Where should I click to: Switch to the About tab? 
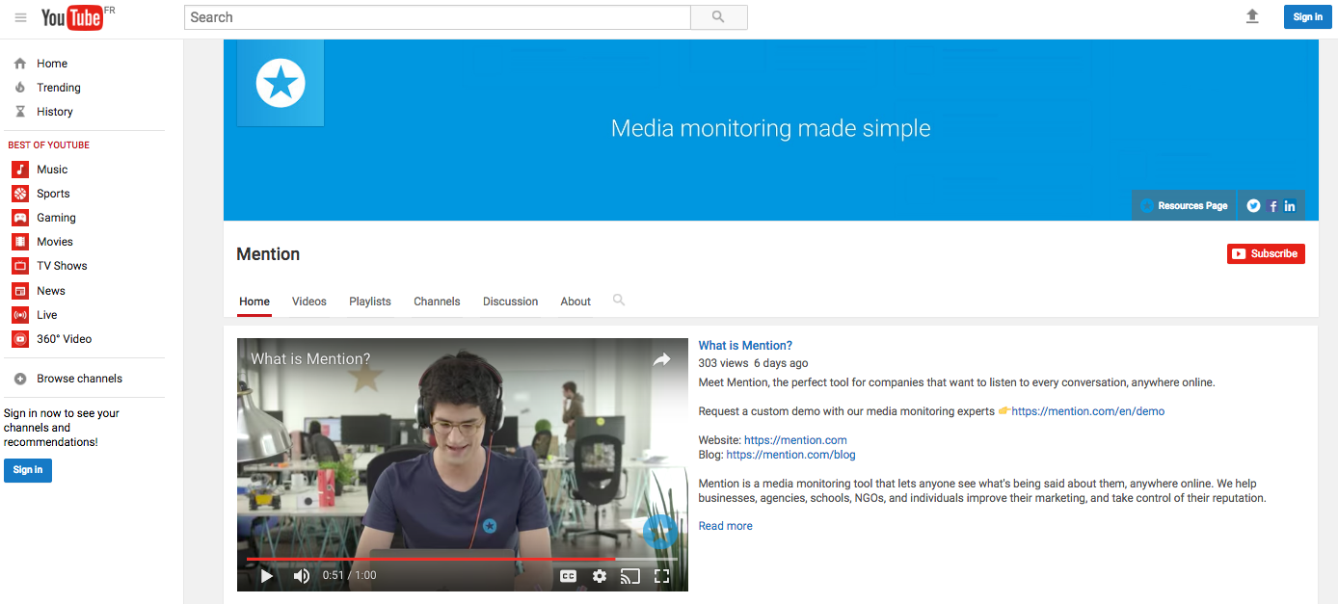point(575,302)
